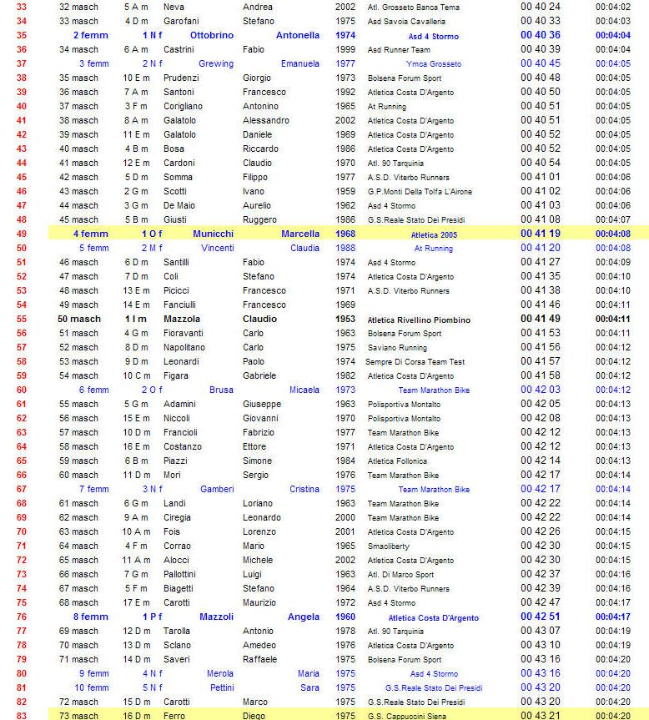Screen dimensions: 649x720
Task: Click the surname Municchi in the highlighted row
Action: [213, 234]
